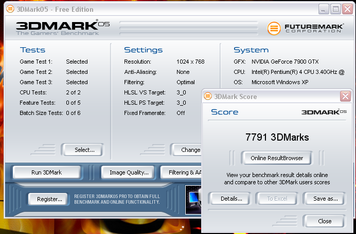The image size is (356, 234).
Task: Click "NVIDIA GeForce 7900 GTX" GFX value
Action: click(x=285, y=62)
